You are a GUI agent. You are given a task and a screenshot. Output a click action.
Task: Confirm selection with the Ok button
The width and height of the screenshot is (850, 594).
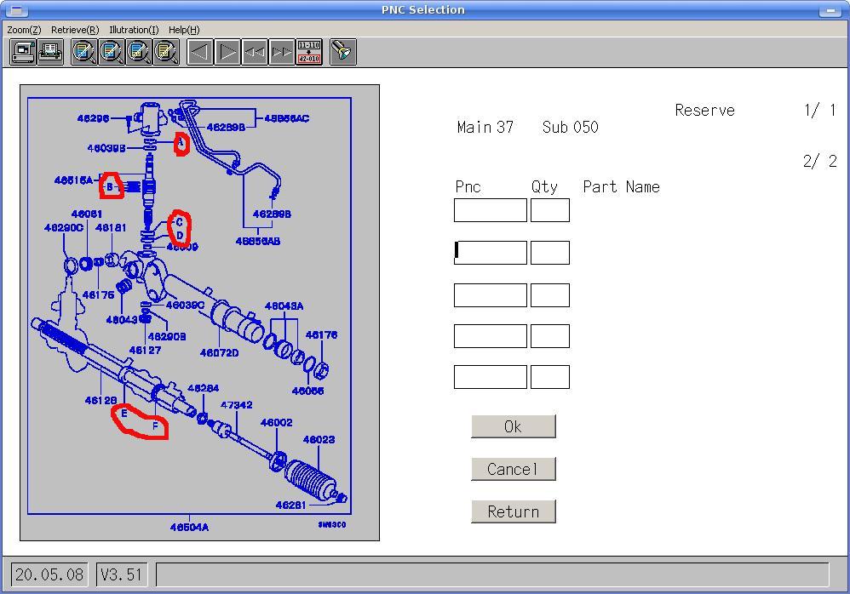point(513,426)
